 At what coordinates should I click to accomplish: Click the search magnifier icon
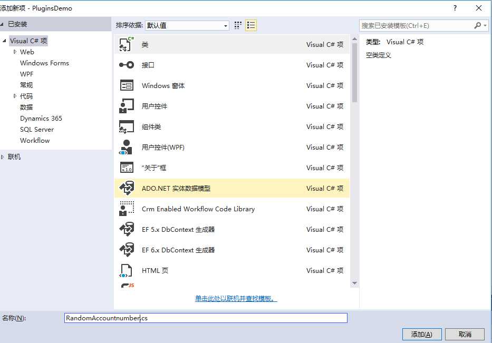477,25
